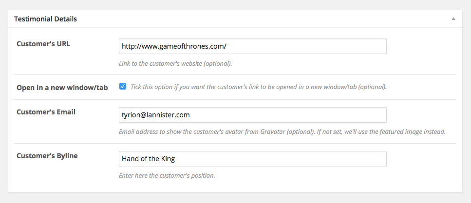Click the Open in a new window/tab label

[x=62, y=88]
